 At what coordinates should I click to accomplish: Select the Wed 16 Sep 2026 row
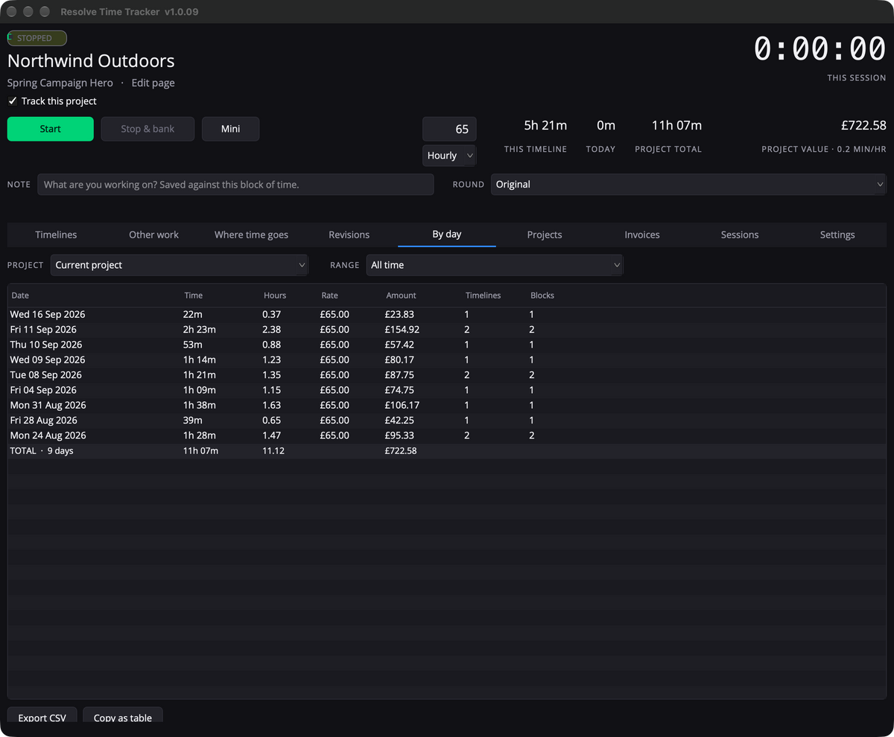click(447, 315)
